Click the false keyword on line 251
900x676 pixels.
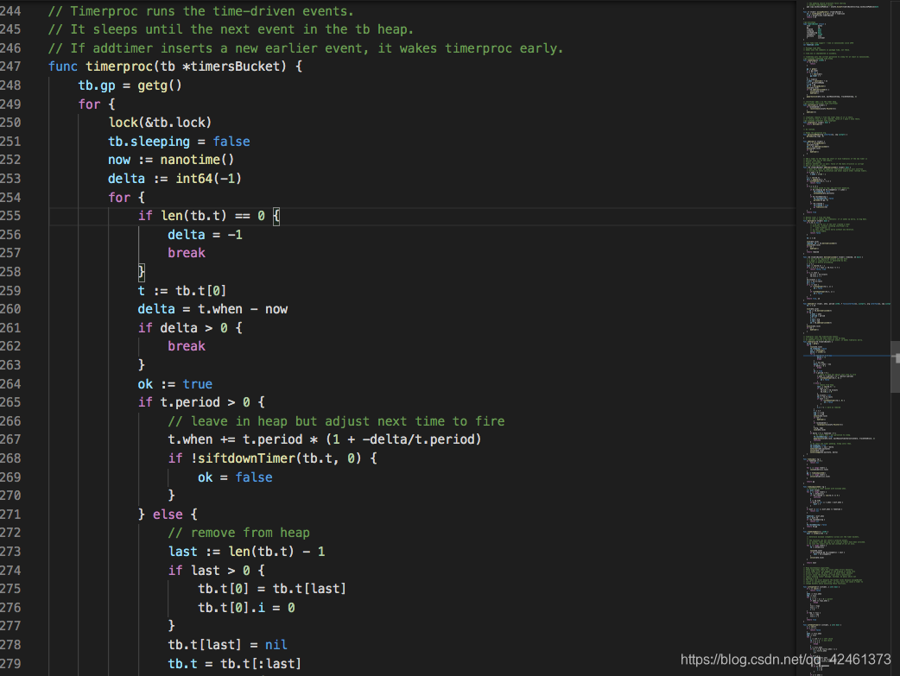(x=231, y=141)
